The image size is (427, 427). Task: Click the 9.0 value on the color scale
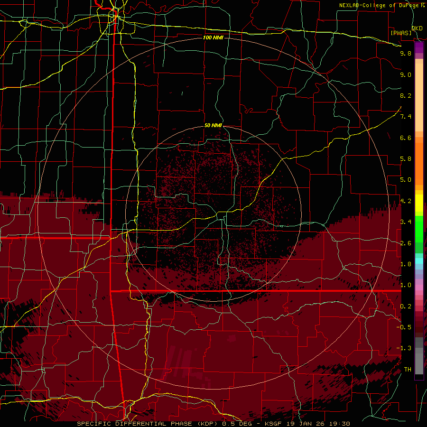(x=406, y=74)
